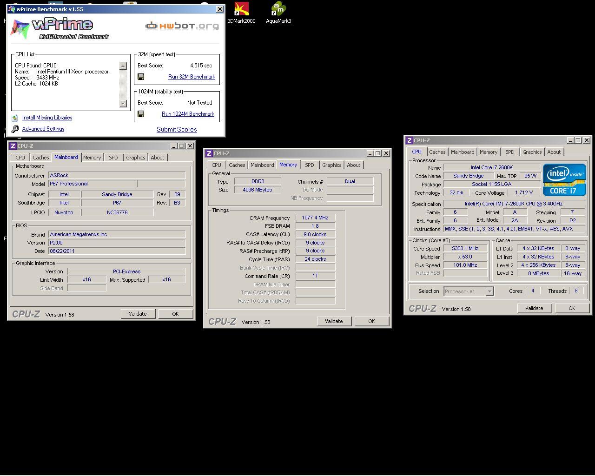Click the Core Speed 5353.1 MHz field

465,249
